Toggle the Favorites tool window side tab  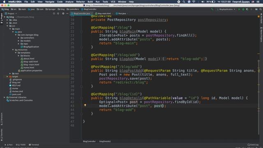coord(2,135)
